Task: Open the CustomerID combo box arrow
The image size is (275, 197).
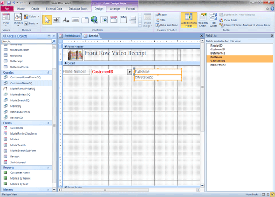Action: pyautogui.click(x=130, y=72)
